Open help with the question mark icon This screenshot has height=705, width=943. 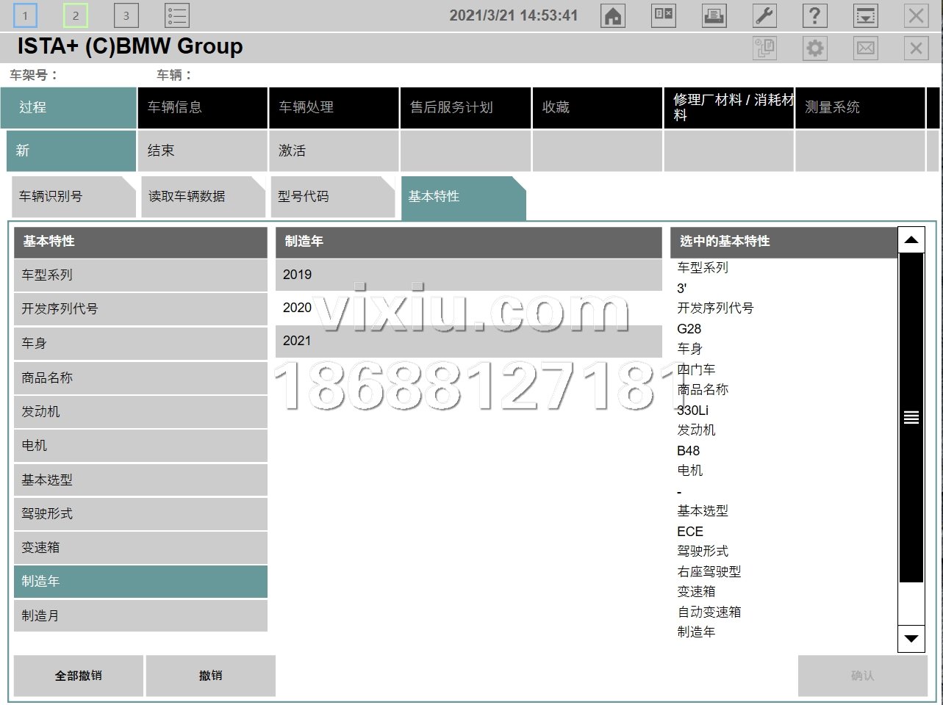[814, 15]
